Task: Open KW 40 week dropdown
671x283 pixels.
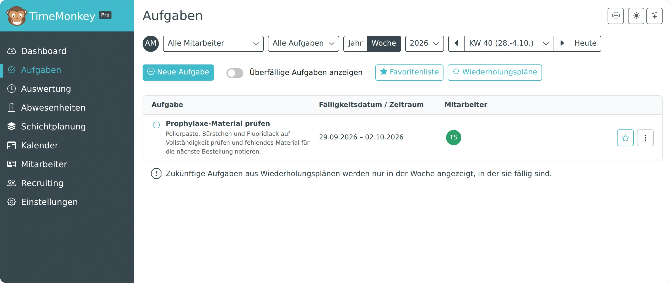Action: [509, 43]
